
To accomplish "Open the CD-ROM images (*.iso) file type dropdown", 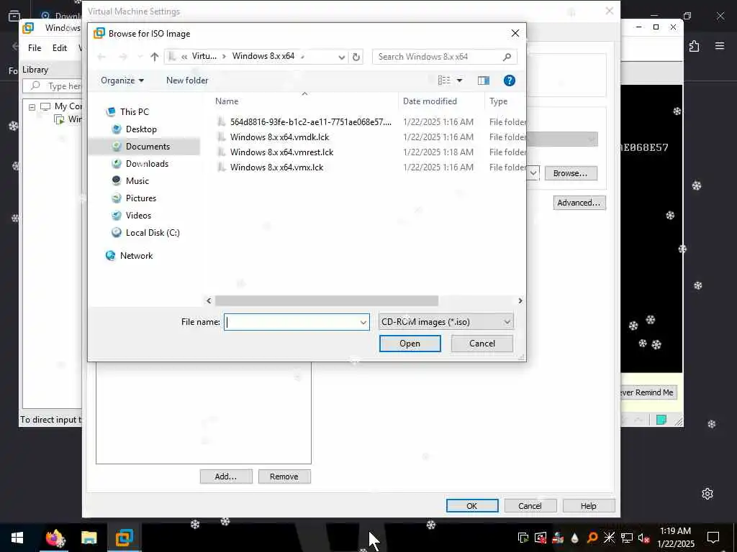I will pos(446,322).
